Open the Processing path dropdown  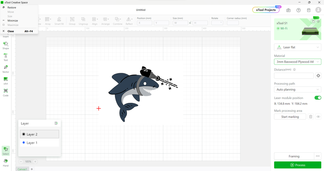point(298,89)
